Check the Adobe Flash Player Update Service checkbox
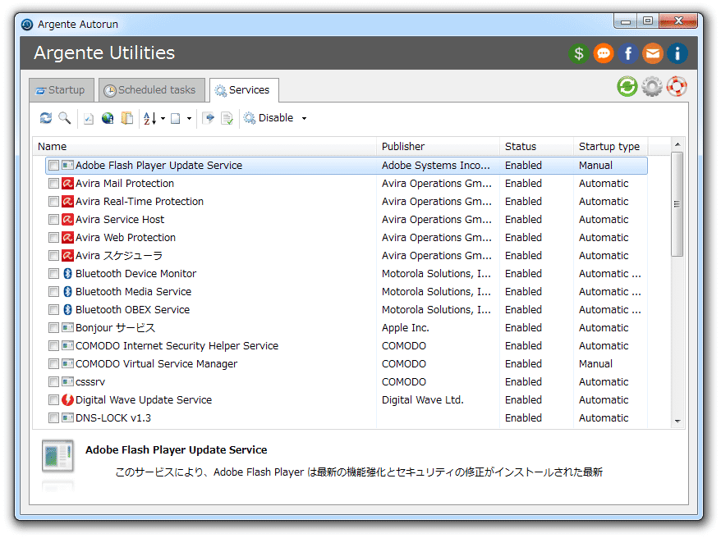The height and width of the screenshot is (538, 721). click(x=54, y=166)
